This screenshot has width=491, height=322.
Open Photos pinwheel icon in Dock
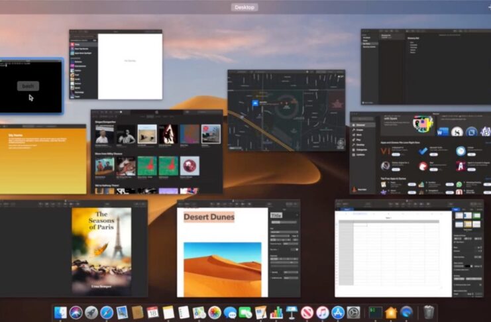tap(215, 312)
